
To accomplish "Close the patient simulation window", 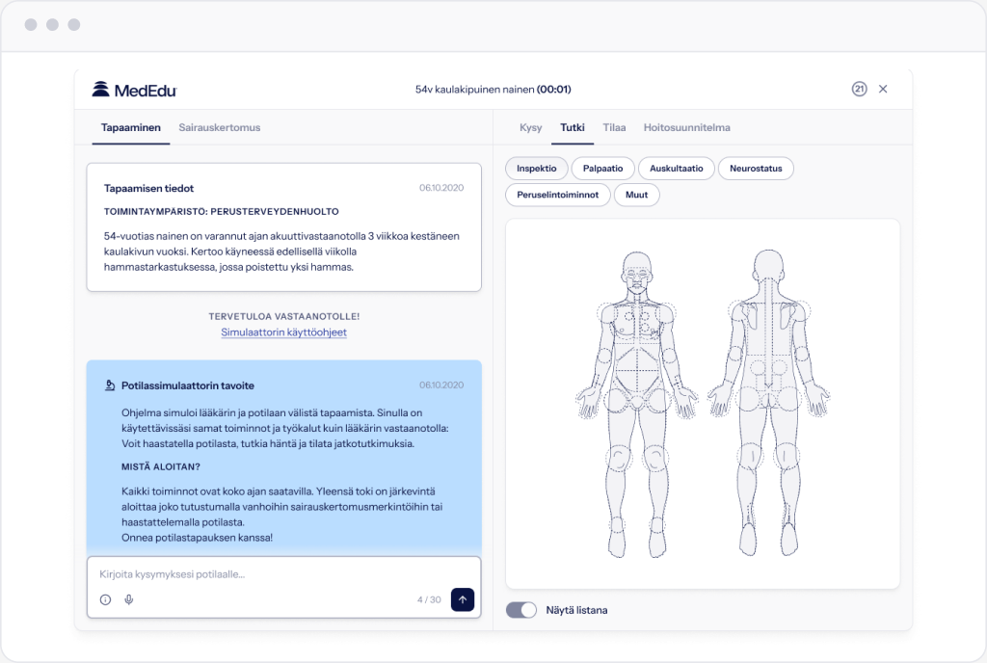I will coord(883,89).
